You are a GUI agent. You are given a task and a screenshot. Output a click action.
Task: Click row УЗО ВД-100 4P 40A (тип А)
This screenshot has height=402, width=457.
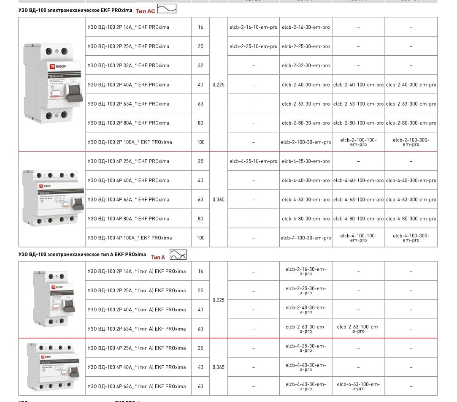(136, 367)
